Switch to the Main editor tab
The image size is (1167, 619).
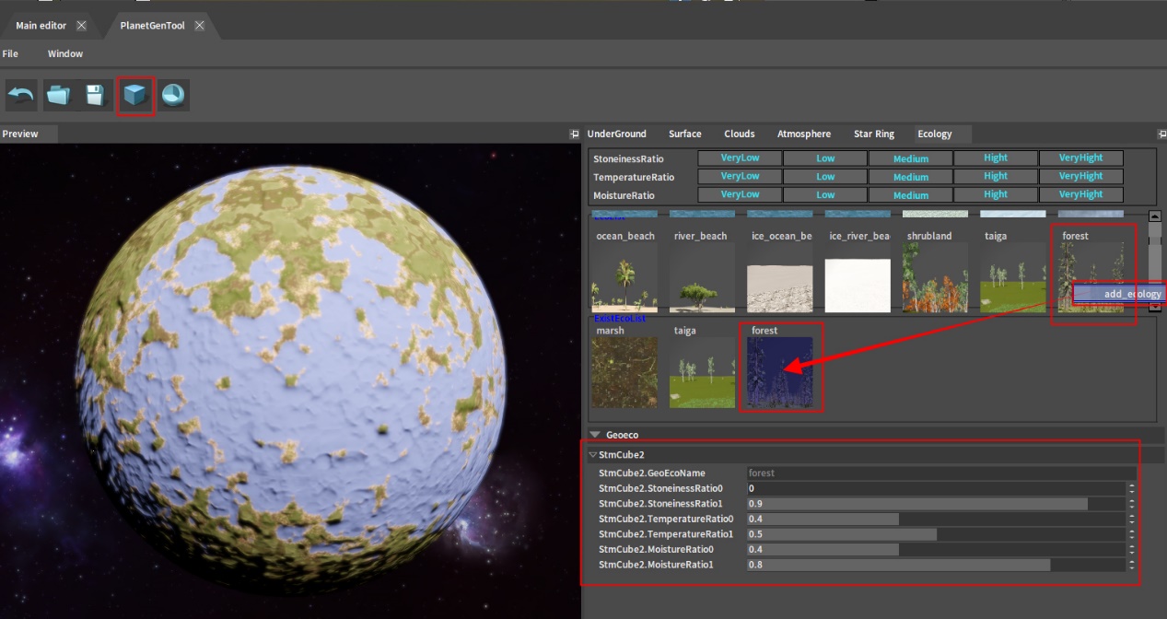(41, 26)
